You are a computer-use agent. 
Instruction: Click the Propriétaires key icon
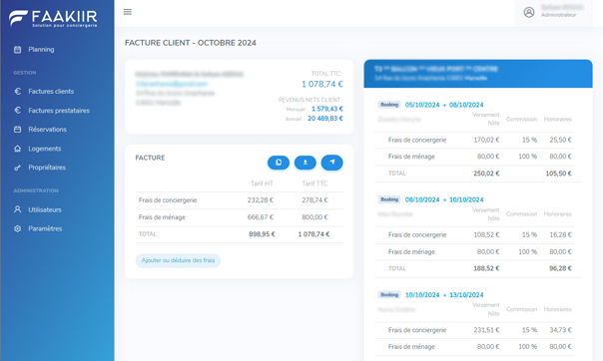coord(17,168)
